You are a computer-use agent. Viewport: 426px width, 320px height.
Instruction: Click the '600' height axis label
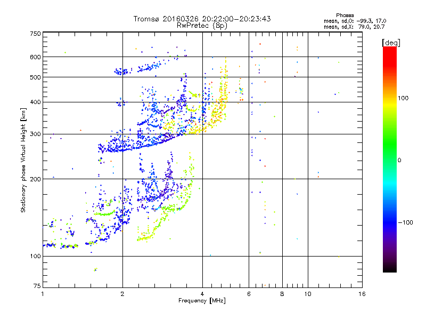(x=35, y=57)
